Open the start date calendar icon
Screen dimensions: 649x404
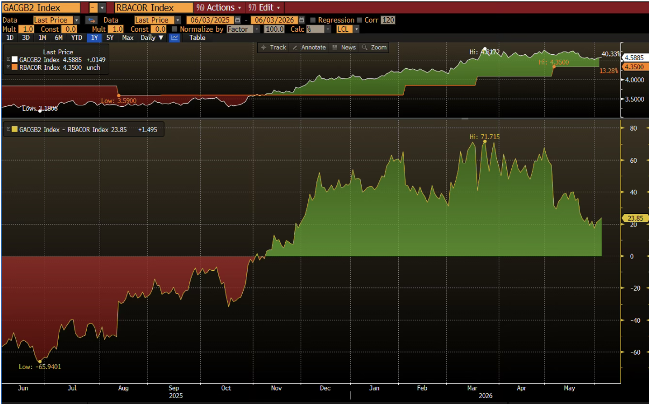pos(237,20)
